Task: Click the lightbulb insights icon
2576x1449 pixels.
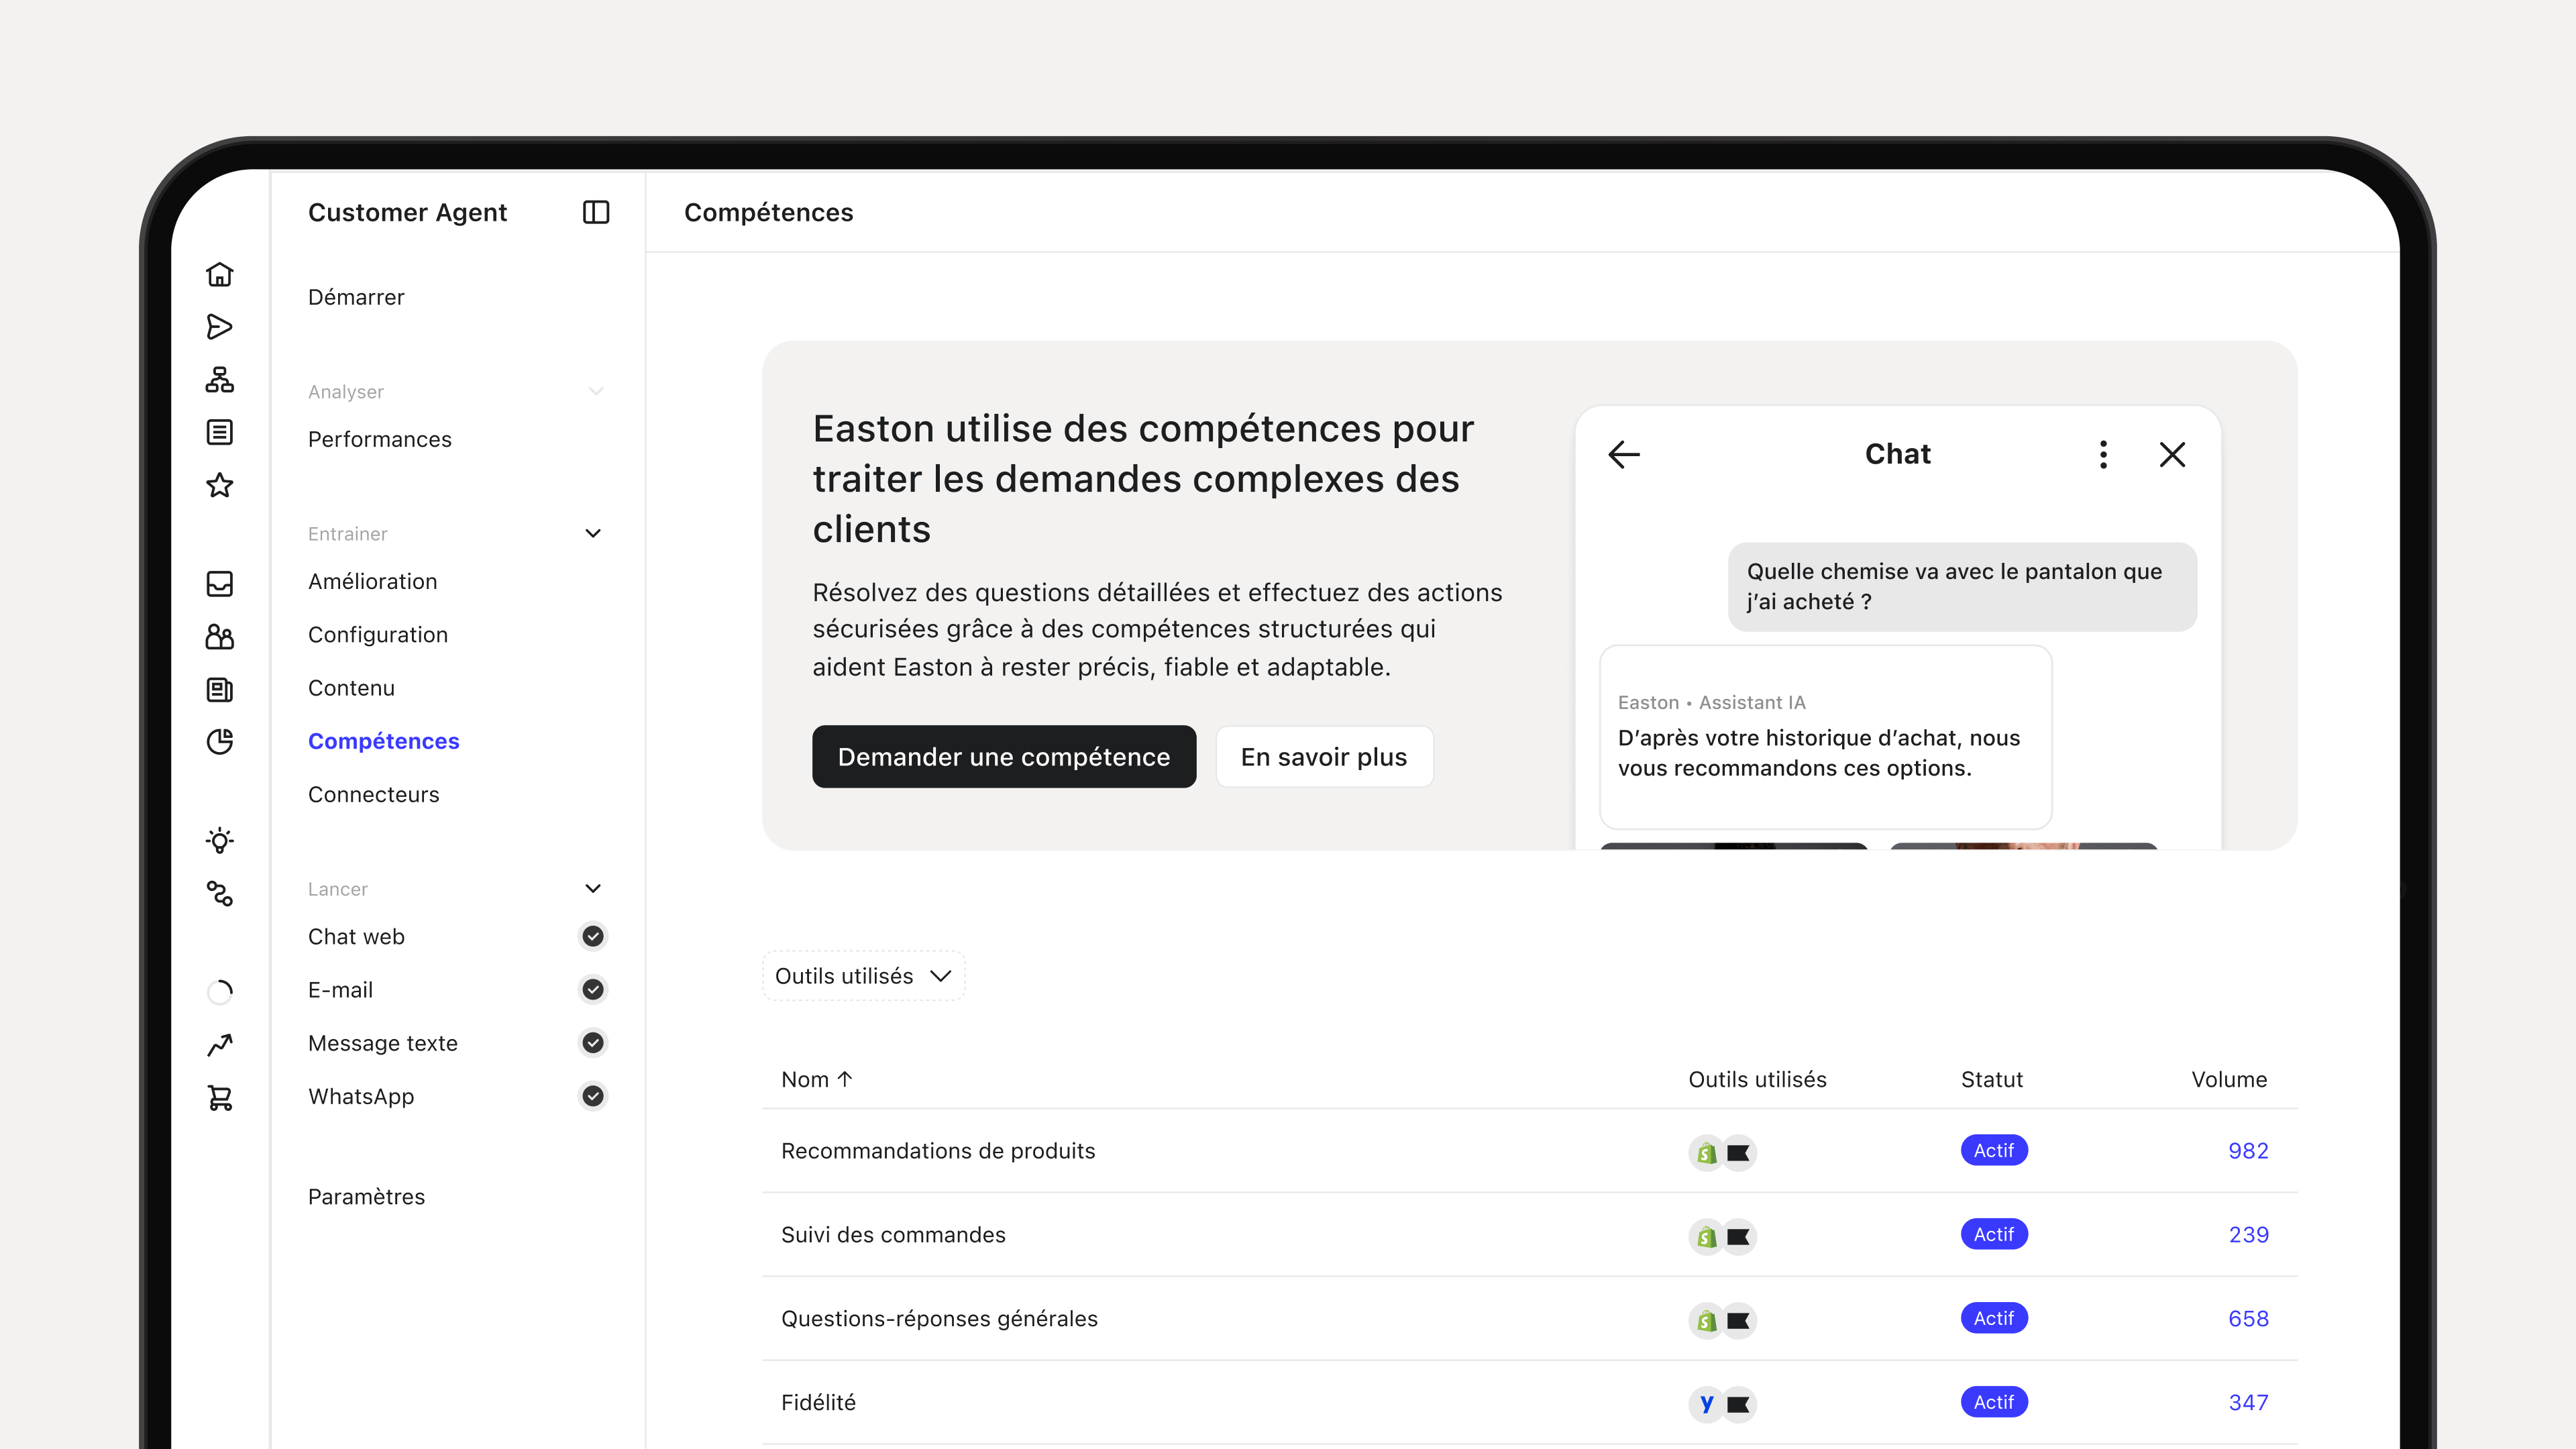Action: pos(219,840)
